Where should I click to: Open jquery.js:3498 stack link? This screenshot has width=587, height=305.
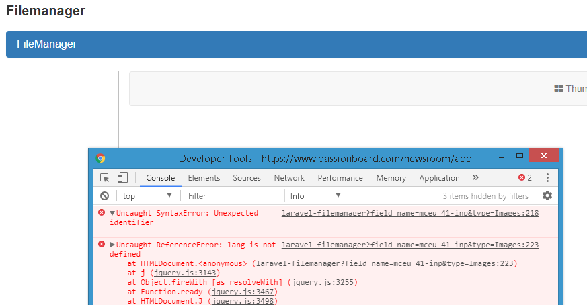[x=243, y=301]
